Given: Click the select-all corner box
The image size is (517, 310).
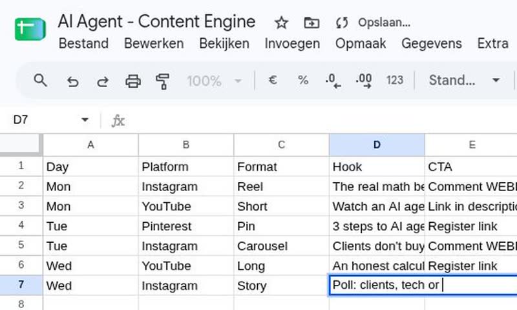Looking at the screenshot, I should [x=20, y=144].
